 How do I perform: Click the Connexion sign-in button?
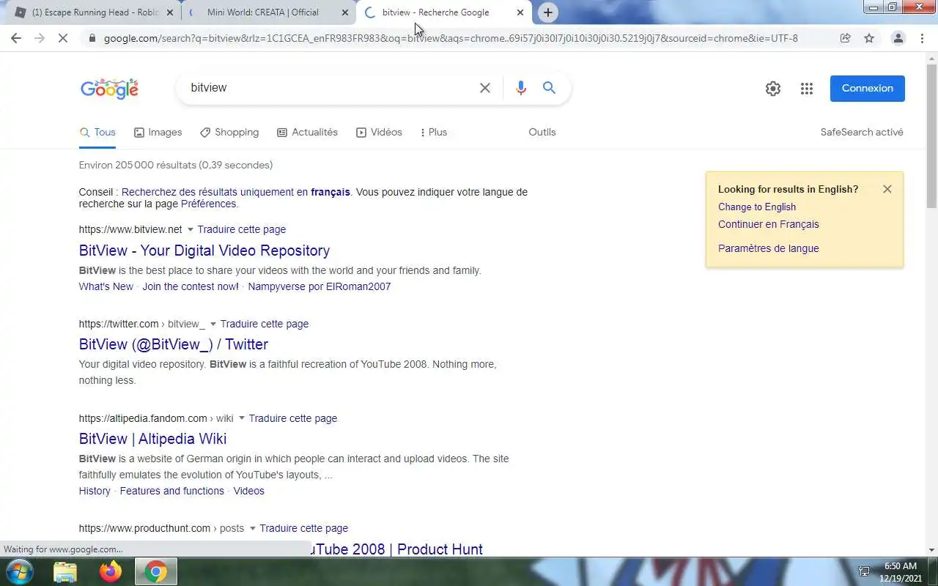pos(868,89)
